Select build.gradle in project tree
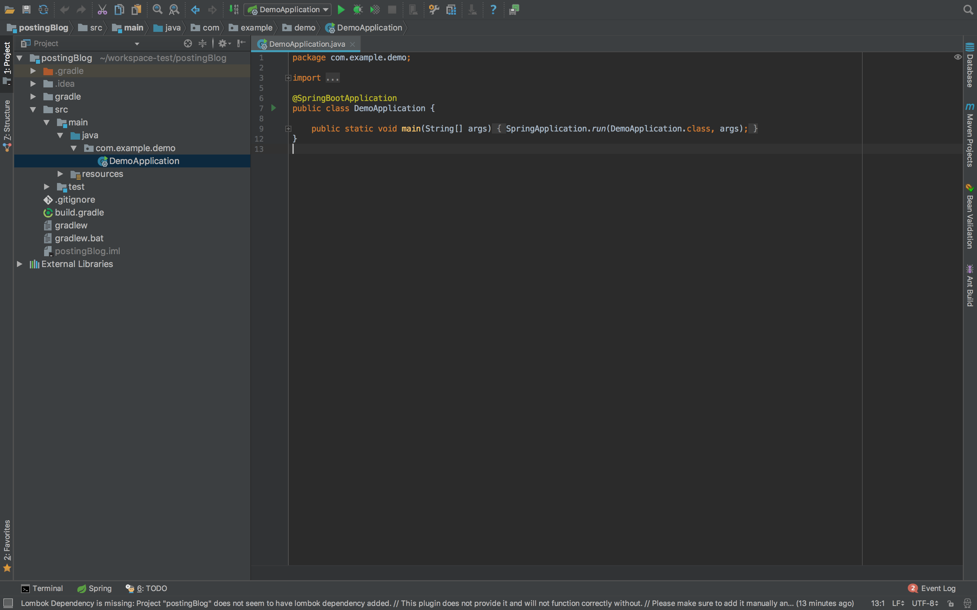This screenshot has width=977, height=610. coord(79,212)
